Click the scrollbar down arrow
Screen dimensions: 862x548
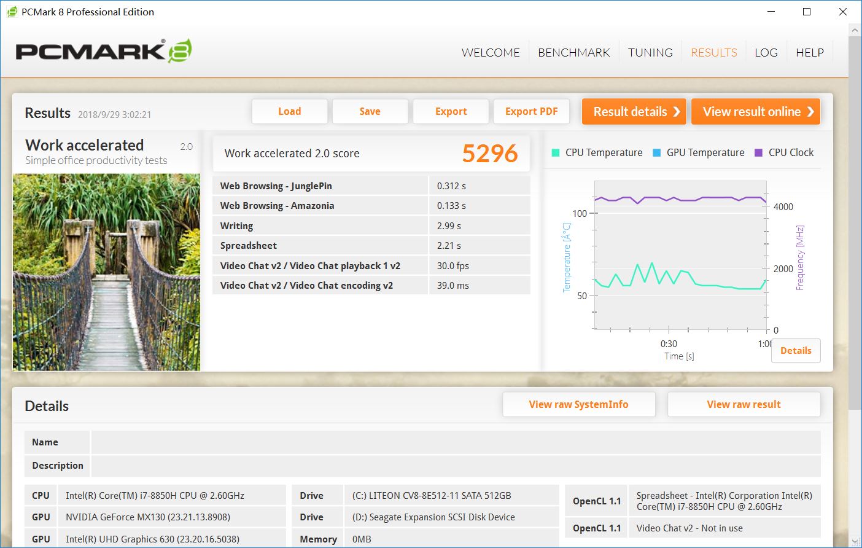(x=855, y=541)
